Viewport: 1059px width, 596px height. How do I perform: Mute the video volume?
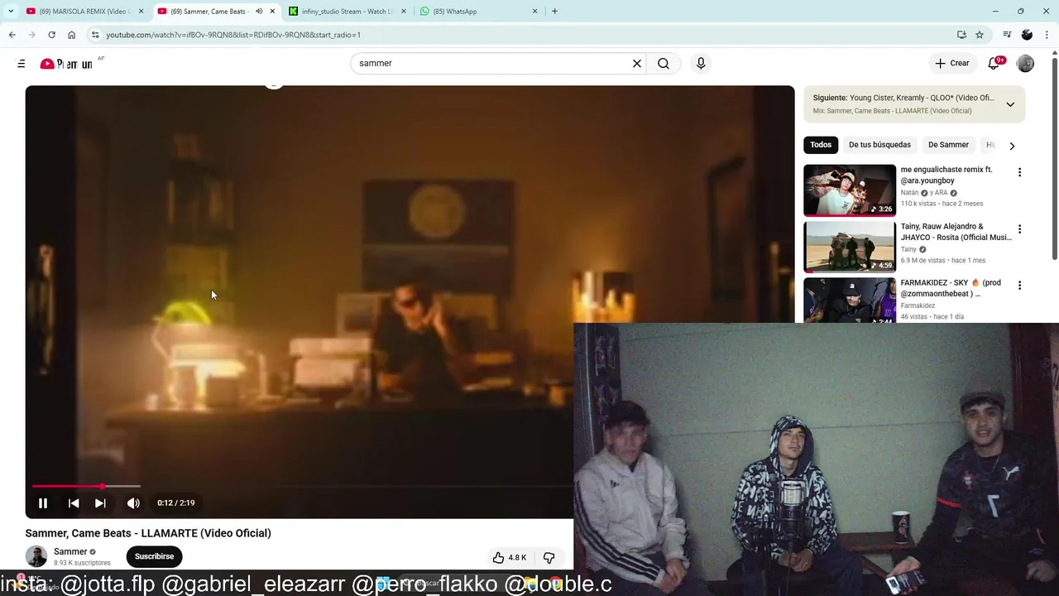133,502
